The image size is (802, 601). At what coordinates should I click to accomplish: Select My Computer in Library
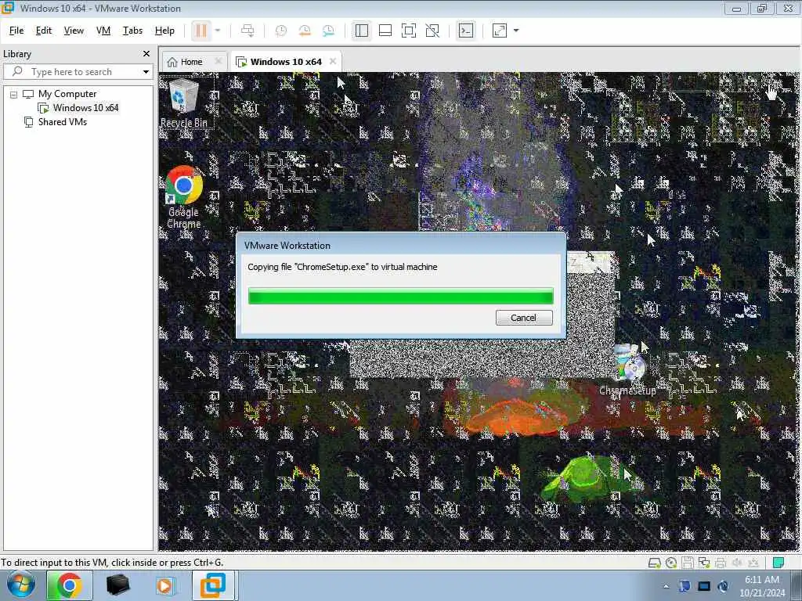[x=67, y=94]
